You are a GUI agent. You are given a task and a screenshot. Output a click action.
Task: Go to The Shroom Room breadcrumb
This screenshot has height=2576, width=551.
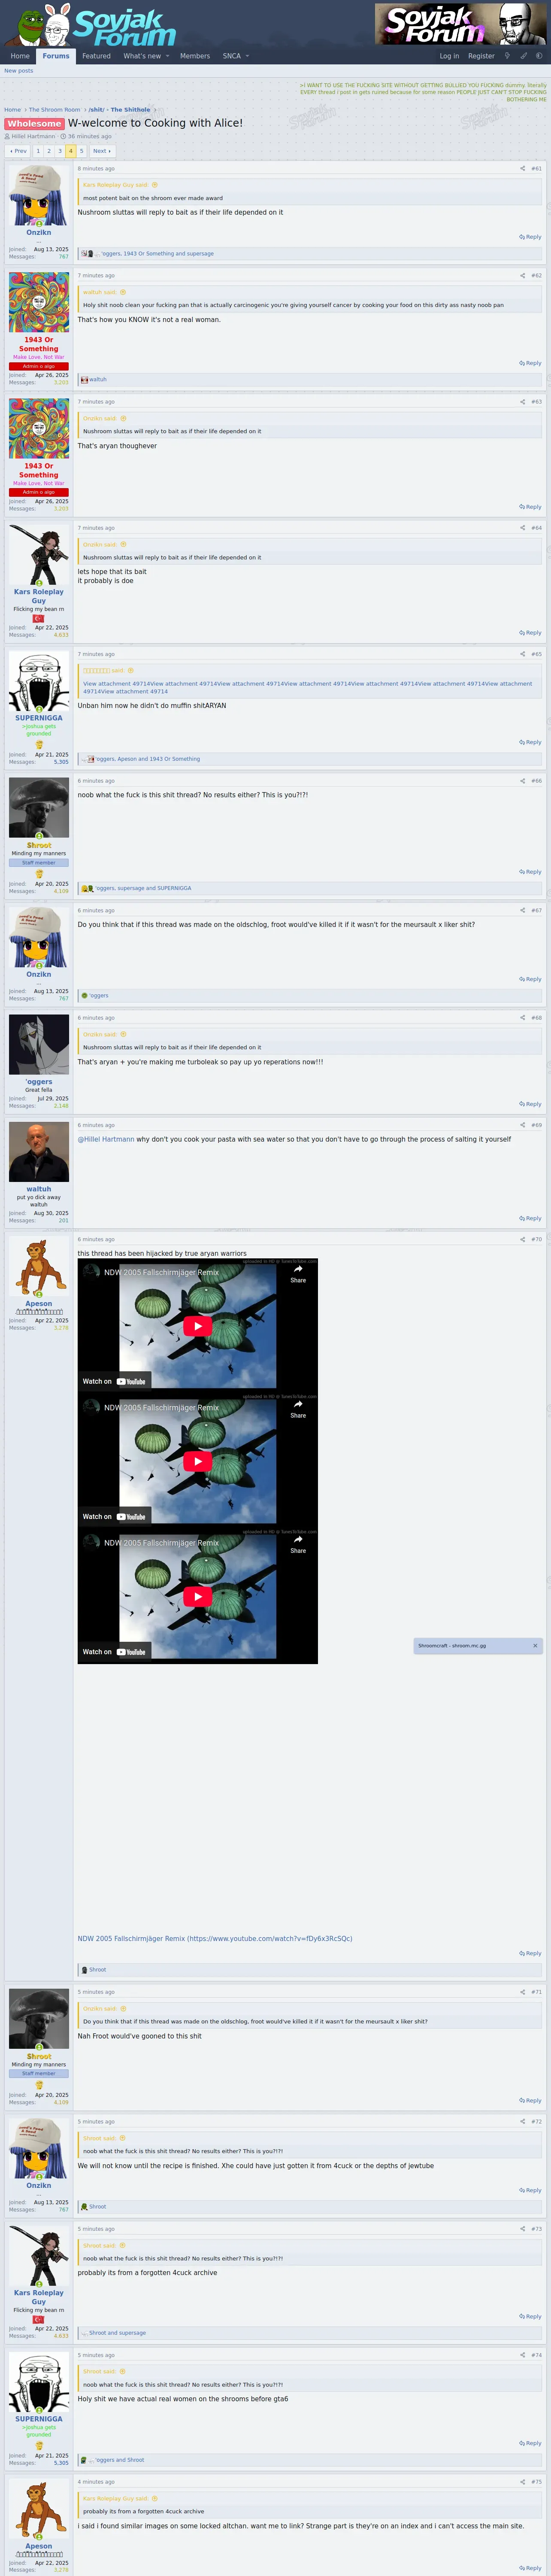54,110
